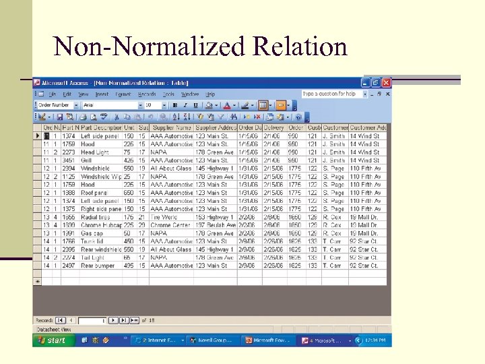The image size is (485, 364).
Task: Sort ascending with the A-Z icon
Action: [x=176, y=117]
